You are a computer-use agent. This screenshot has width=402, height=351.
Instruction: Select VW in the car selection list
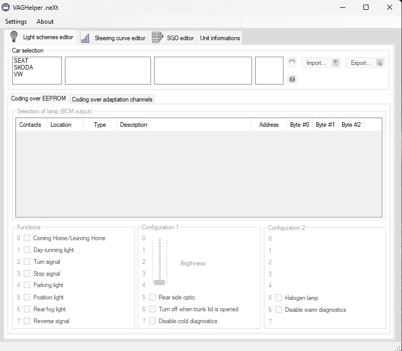pyautogui.click(x=19, y=74)
